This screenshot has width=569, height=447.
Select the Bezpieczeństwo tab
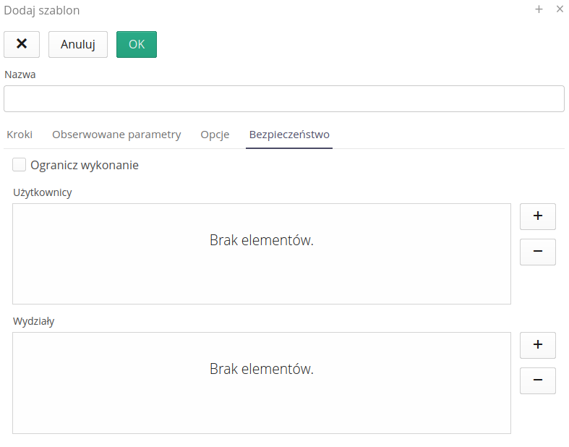pos(289,135)
